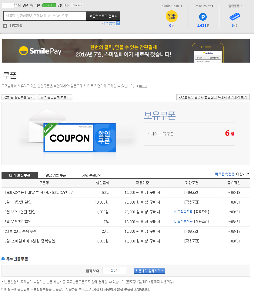Screen dimensions: 254x302
Task: Expand the more link after coupon description
Action: [x=142, y=86]
